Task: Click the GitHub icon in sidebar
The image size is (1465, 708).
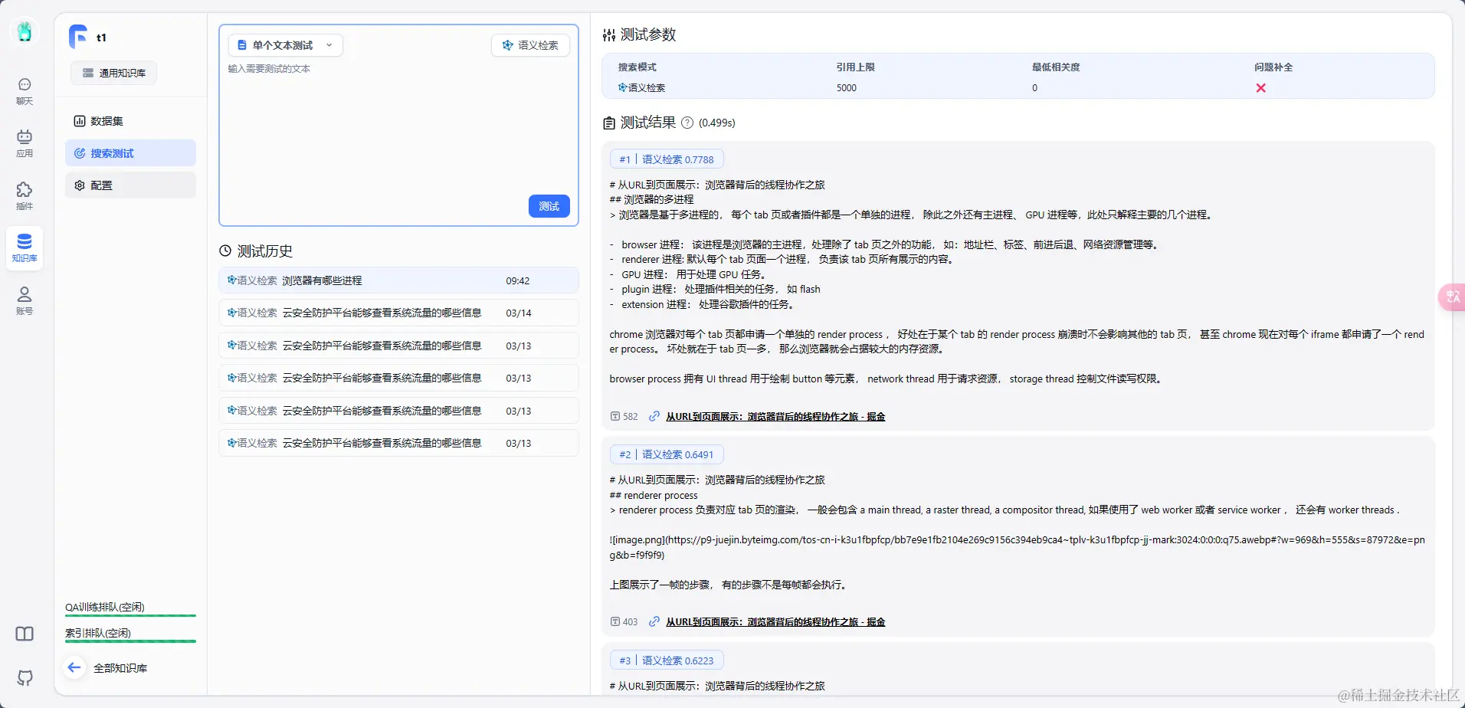Action: [x=25, y=677]
